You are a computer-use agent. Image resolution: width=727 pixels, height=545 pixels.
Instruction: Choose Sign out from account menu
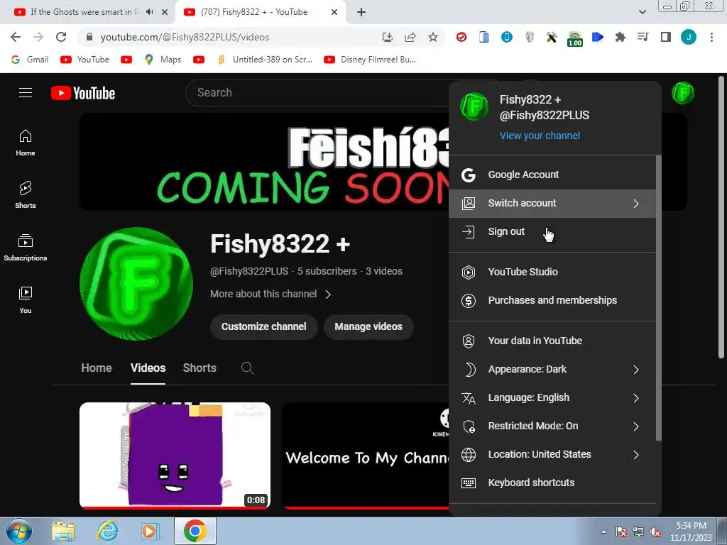[x=552, y=232]
